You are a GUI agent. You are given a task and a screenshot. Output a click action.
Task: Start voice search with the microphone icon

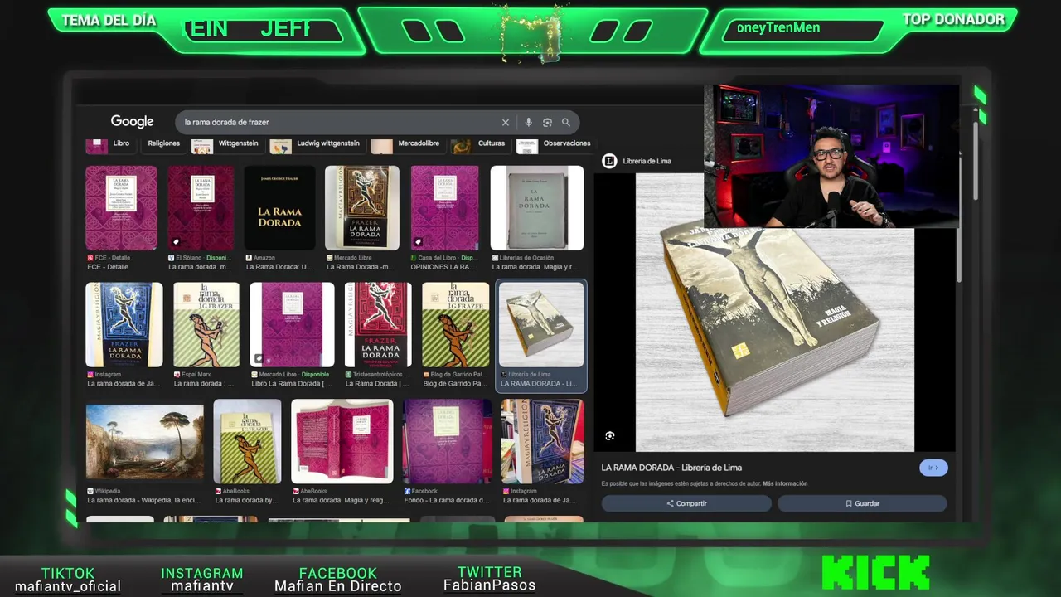(x=528, y=122)
